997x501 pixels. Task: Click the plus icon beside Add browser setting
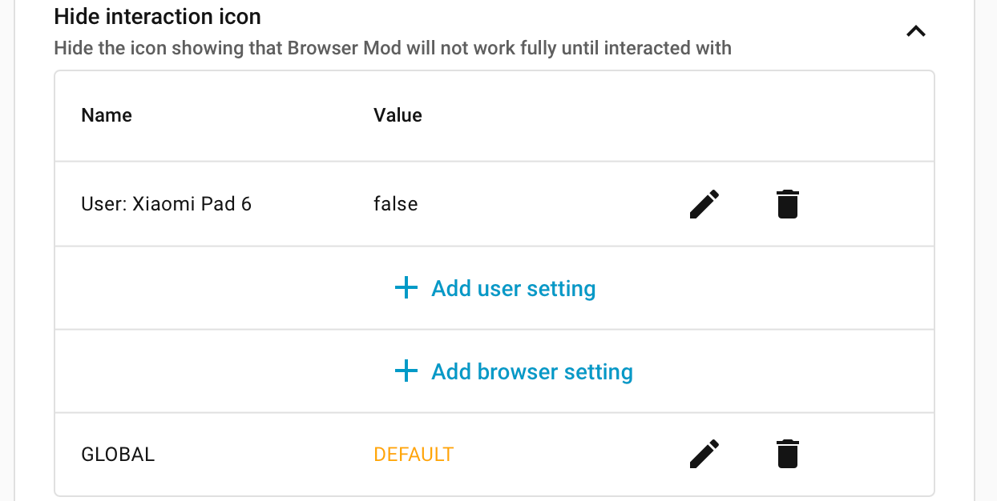406,371
